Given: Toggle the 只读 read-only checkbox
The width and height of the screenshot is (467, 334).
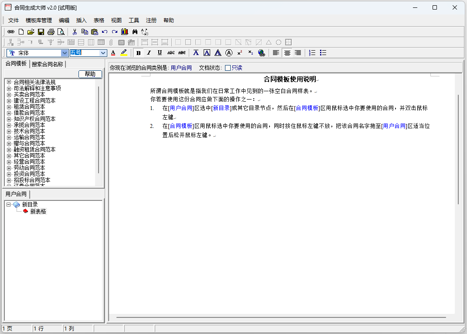Looking at the screenshot, I should [x=228, y=68].
